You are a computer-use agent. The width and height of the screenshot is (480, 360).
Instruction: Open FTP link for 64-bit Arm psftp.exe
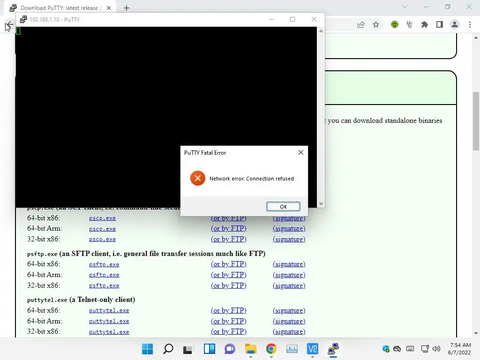point(229,275)
